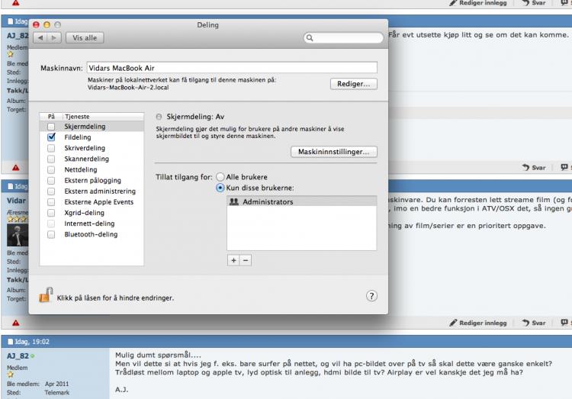Viewport: 572px width, 399px height.
Task: Go forward with the right arrow button
Action: pos(54,38)
